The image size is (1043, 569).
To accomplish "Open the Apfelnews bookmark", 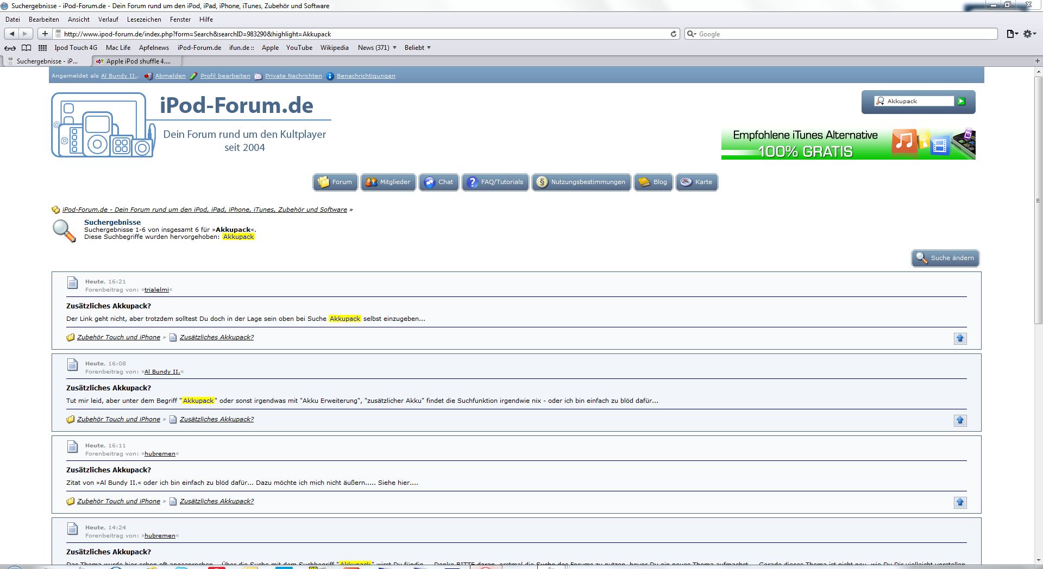I will point(154,48).
